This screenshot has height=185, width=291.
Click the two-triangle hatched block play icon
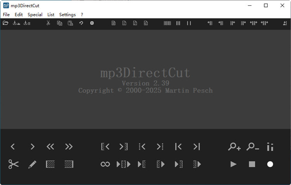pyautogui.click(x=123, y=164)
